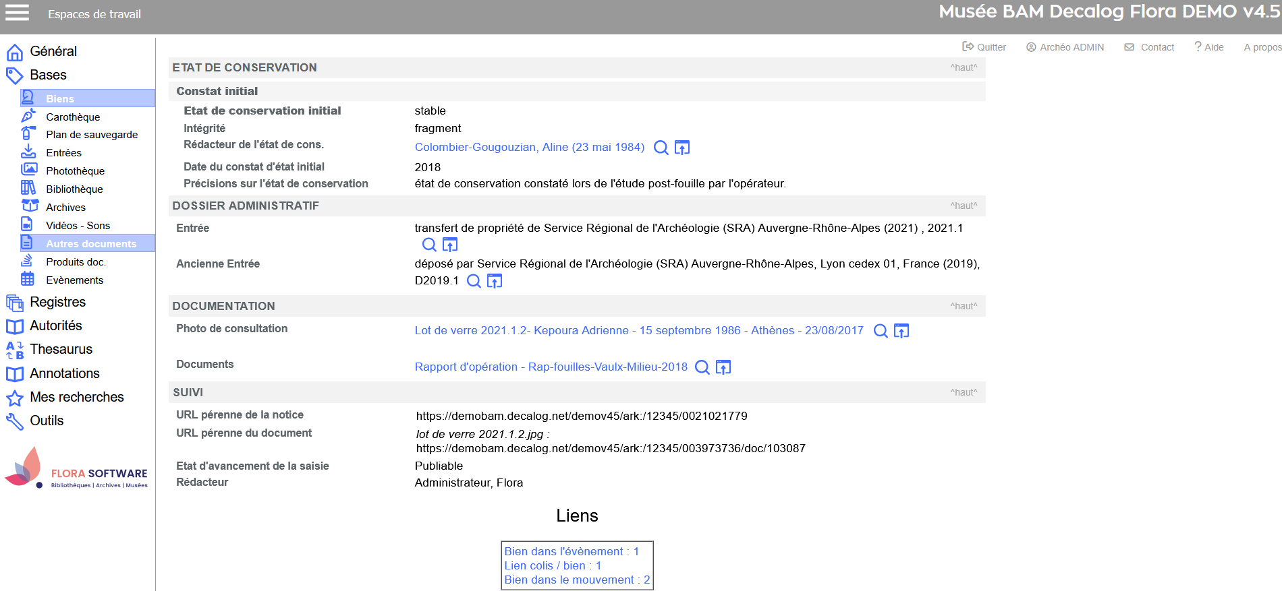Viewport: 1282px width, 591px height.
Task: Open the Rapport d'opération document in new window icon
Action: click(723, 367)
